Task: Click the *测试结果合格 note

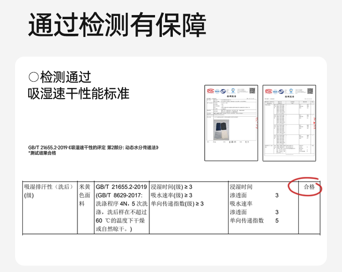Action: pyautogui.click(x=42, y=153)
